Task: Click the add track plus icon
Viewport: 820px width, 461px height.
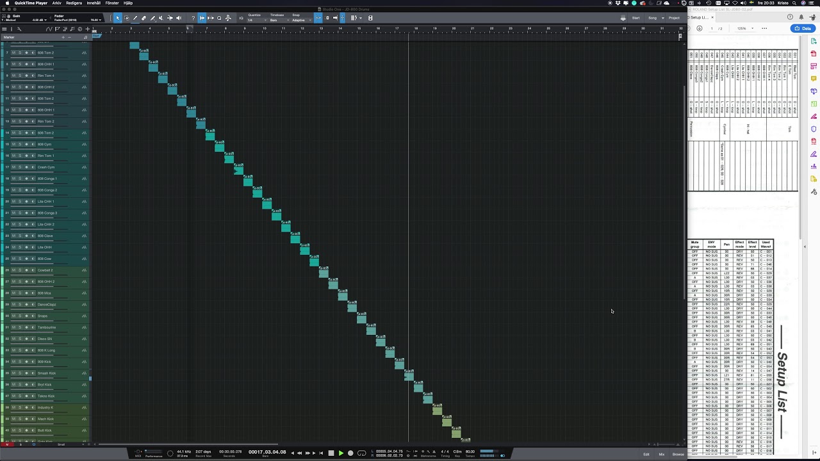Action: pos(88,29)
